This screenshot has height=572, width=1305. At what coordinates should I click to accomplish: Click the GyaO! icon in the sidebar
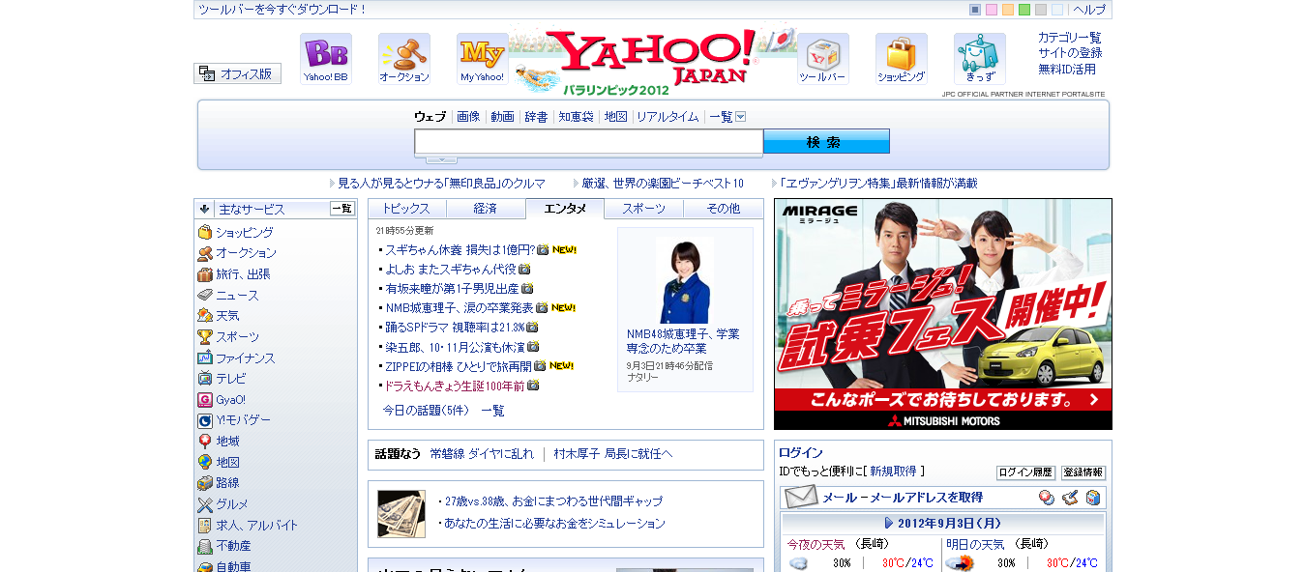205,400
